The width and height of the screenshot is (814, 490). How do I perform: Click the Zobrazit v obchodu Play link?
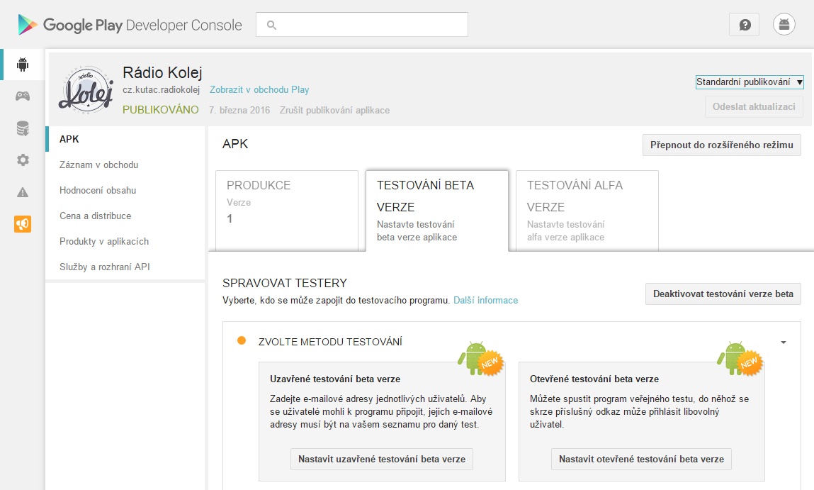coord(259,89)
